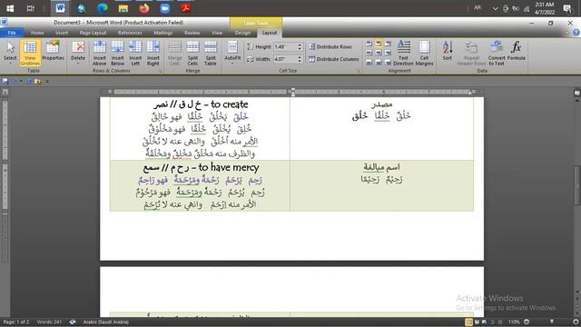Click Distribute Columns button
The width and height of the screenshot is (581, 327).
334,59
